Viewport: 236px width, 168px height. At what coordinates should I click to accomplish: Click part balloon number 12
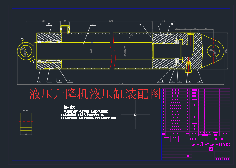[x=140, y=25]
